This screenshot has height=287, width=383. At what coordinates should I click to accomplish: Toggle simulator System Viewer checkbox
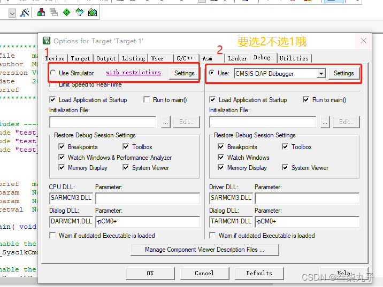[x=126, y=168]
